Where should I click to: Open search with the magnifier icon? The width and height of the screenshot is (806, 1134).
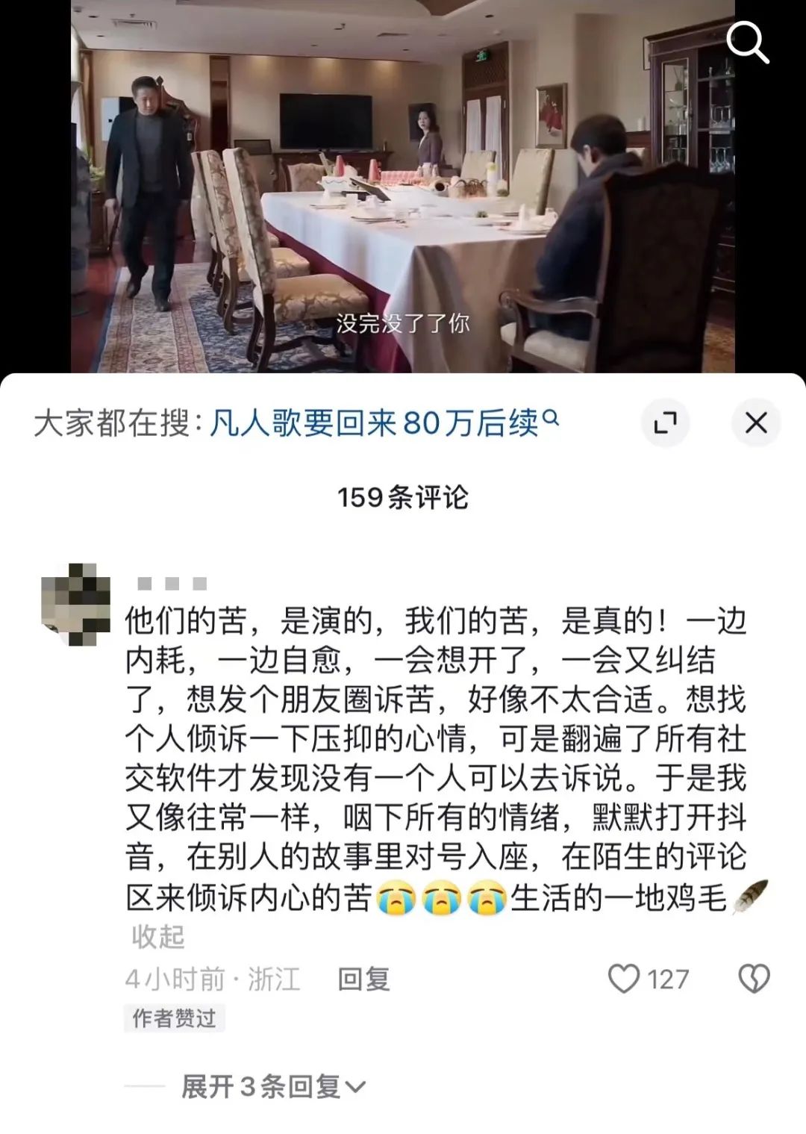(x=748, y=43)
